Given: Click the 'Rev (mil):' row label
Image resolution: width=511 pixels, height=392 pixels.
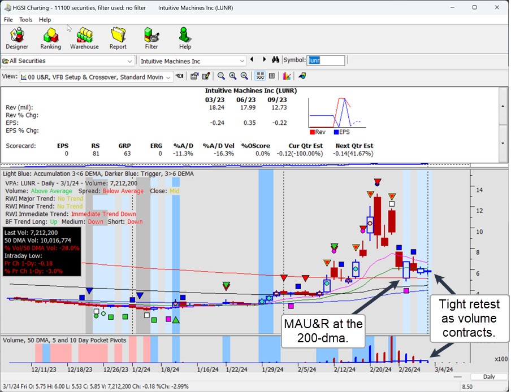Looking at the screenshot, I should [x=19, y=107].
